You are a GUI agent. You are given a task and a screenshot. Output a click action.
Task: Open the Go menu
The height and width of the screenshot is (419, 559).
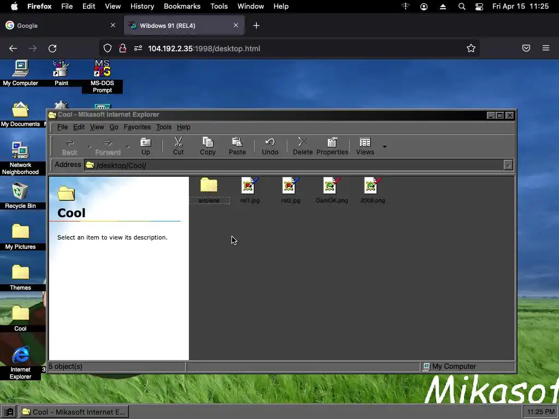(114, 127)
